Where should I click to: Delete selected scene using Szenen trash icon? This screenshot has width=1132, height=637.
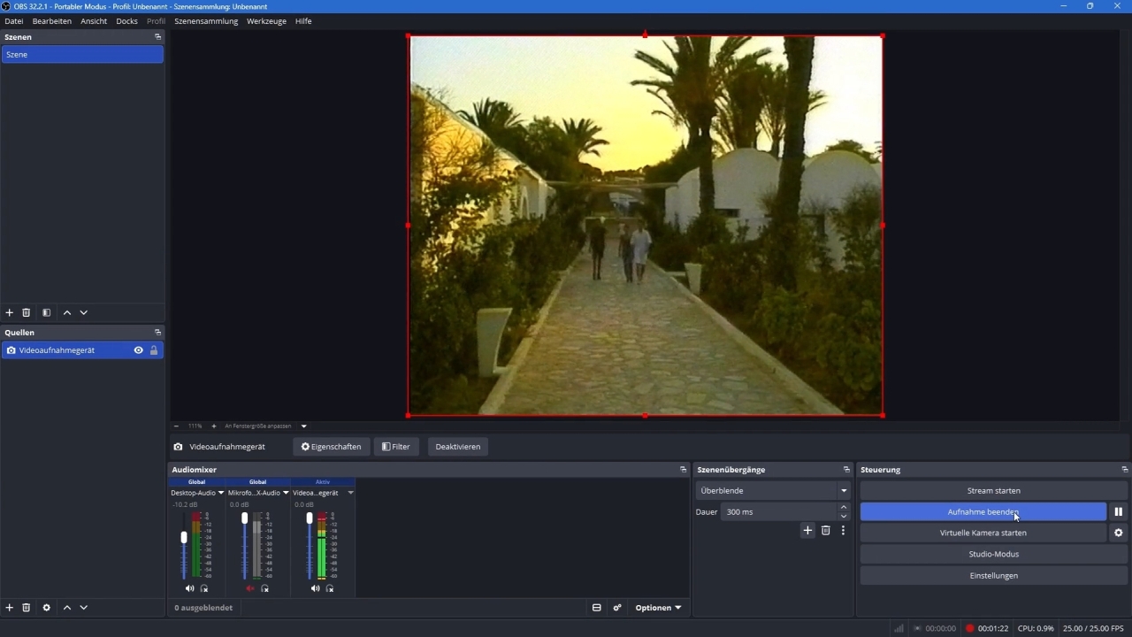27,312
